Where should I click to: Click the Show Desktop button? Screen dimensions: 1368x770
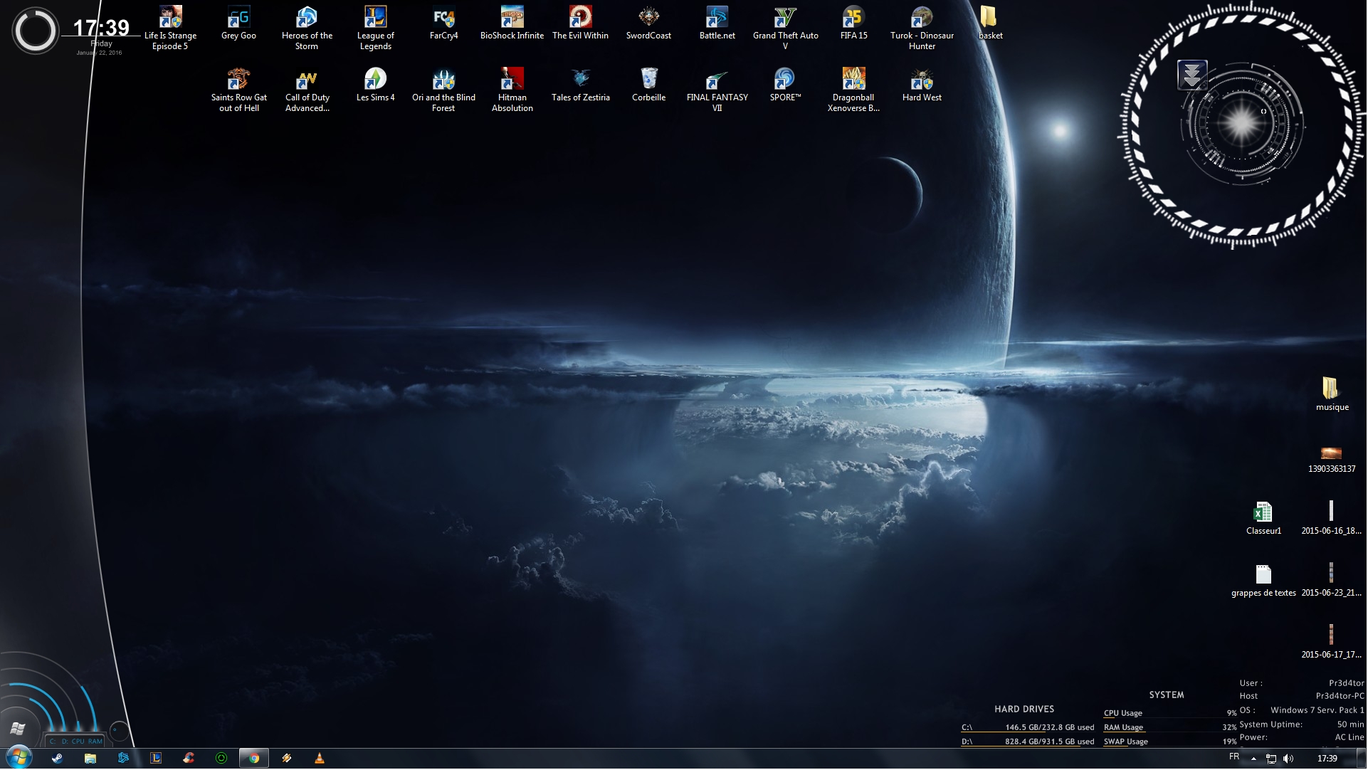pos(1362,759)
